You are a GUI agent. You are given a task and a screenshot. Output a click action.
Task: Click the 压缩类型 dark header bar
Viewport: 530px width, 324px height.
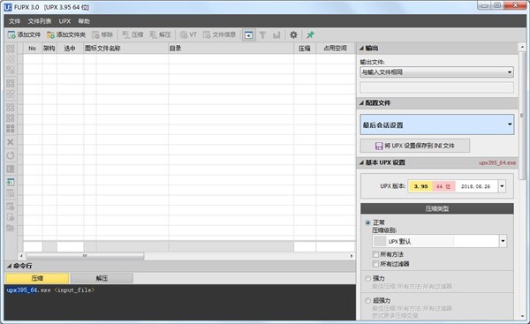437,208
